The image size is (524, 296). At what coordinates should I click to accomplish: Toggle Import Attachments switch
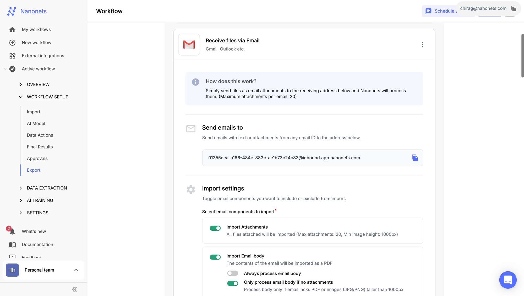(215, 228)
